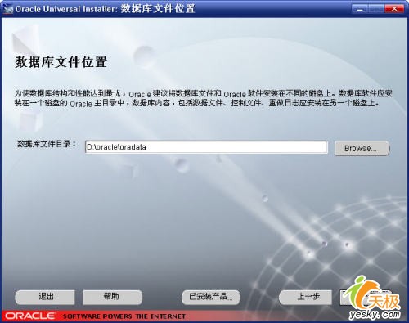Image resolution: width=409 pixels, height=323 pixels.
Task: Click the red ORACLE logo
Action: click(30, 316)
